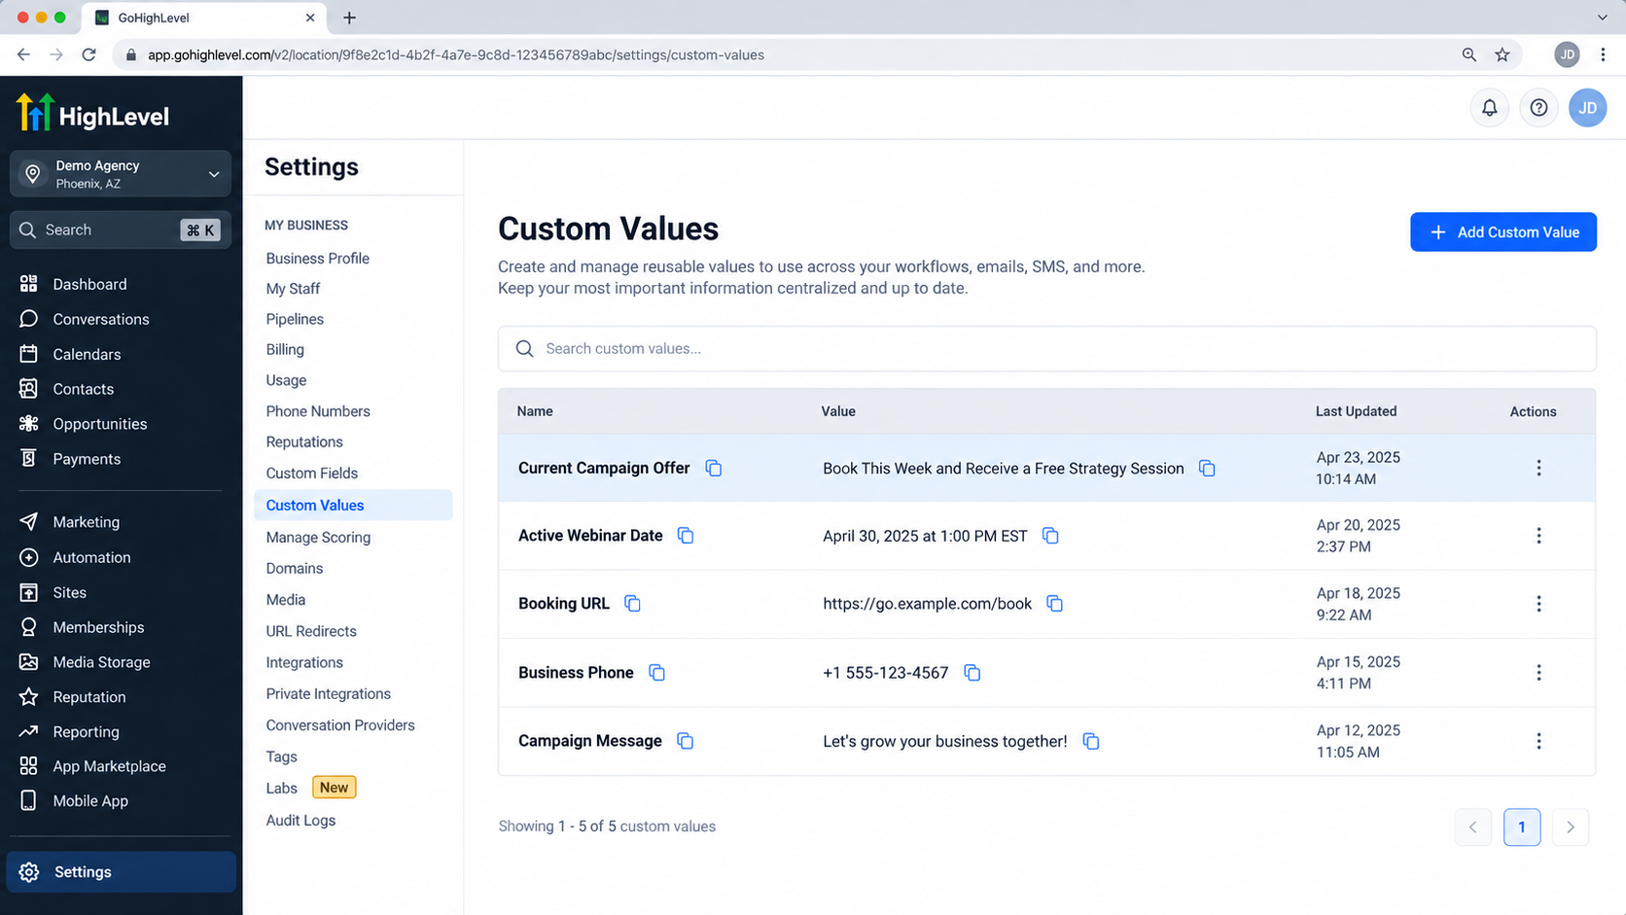The image size is (1626, 915).
Task: Expand the browser tab list chevron
Action: pyautogui.click(x=1602, y=18)
